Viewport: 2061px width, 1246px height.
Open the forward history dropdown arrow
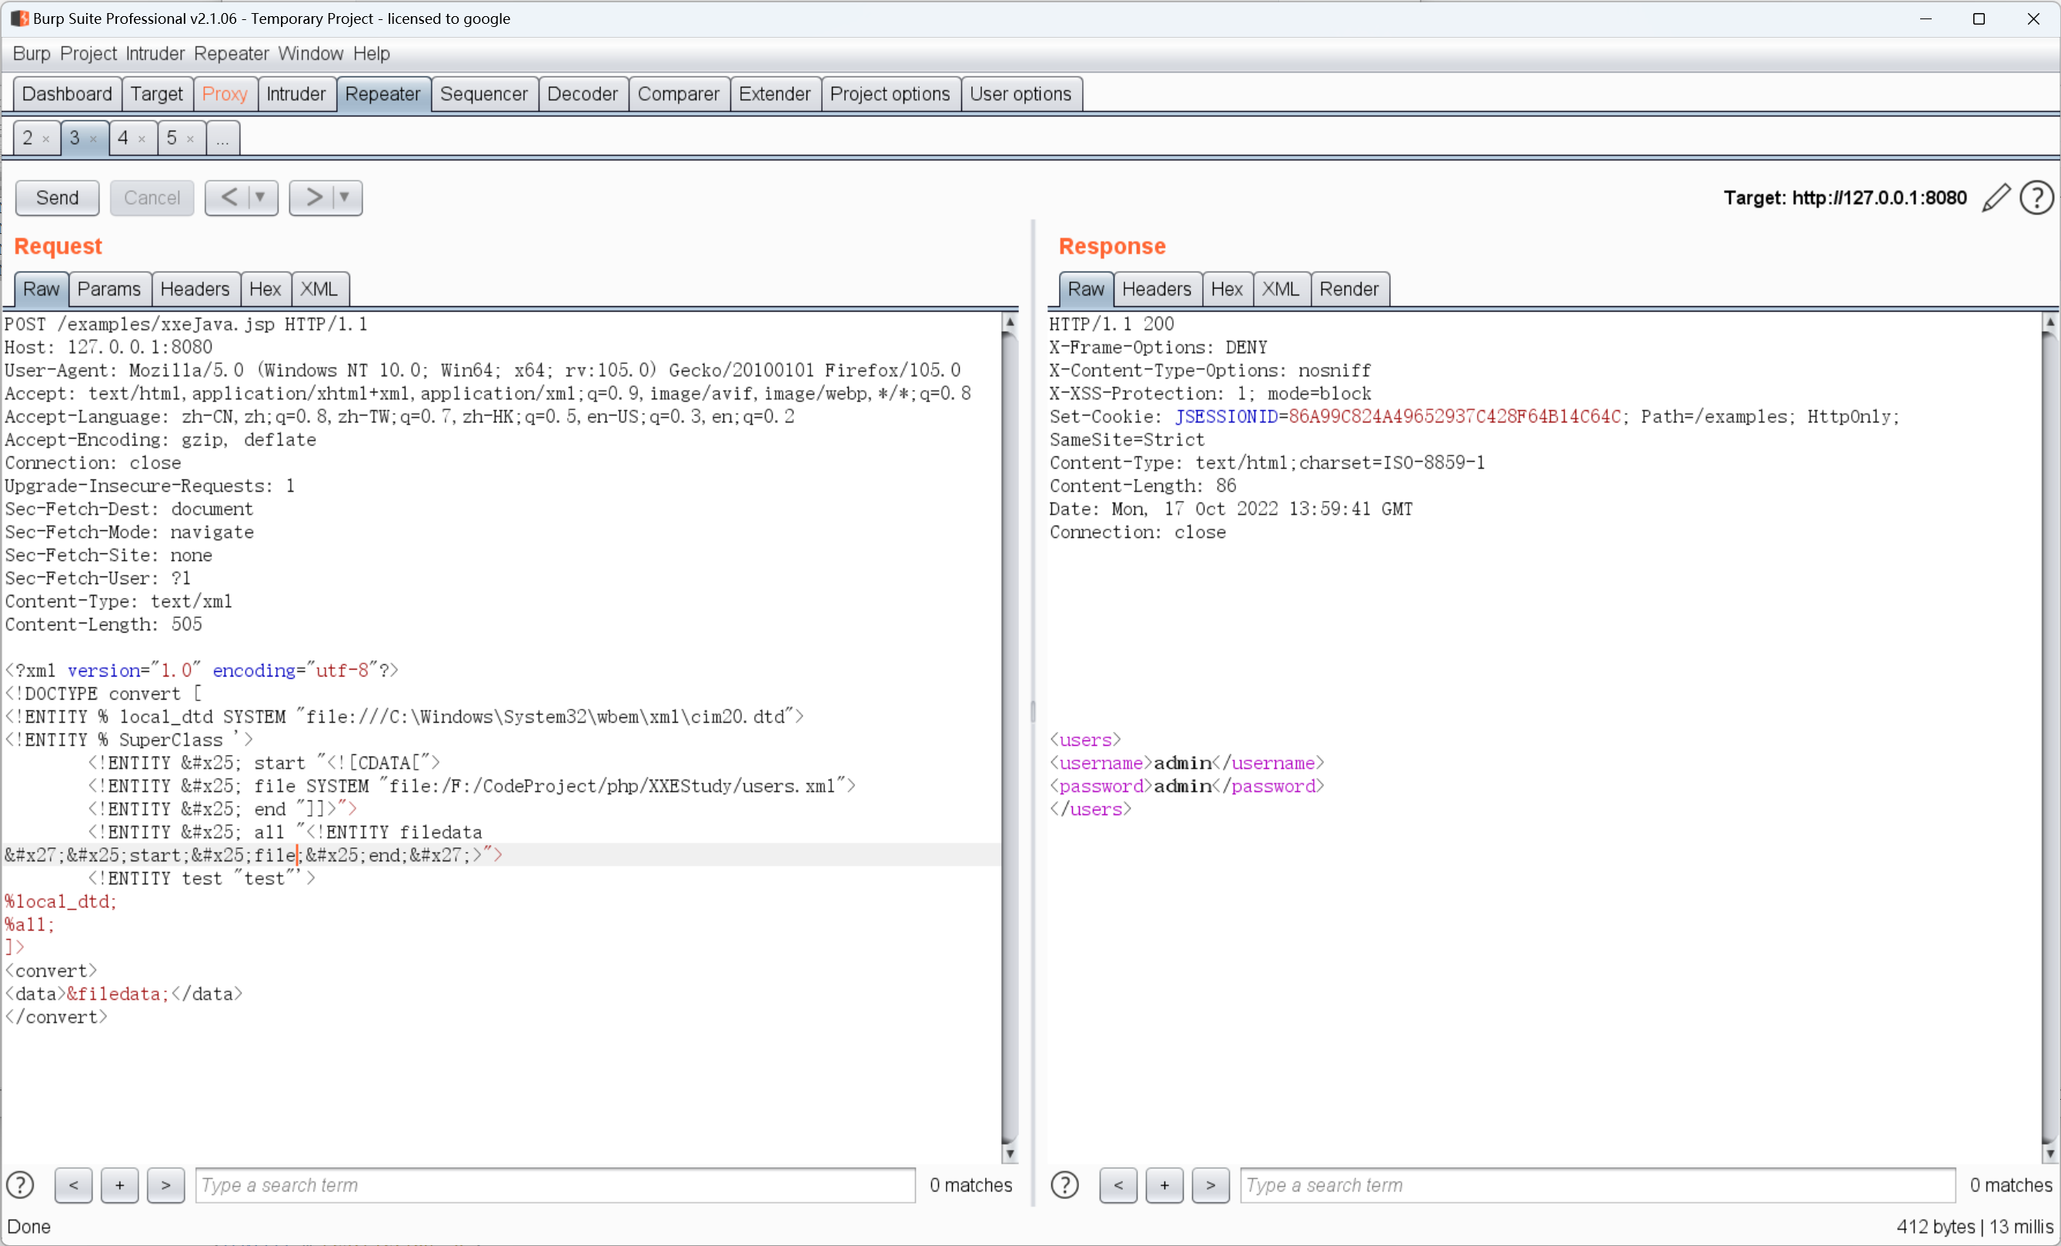pyautogui.click(x=345, y=197)
